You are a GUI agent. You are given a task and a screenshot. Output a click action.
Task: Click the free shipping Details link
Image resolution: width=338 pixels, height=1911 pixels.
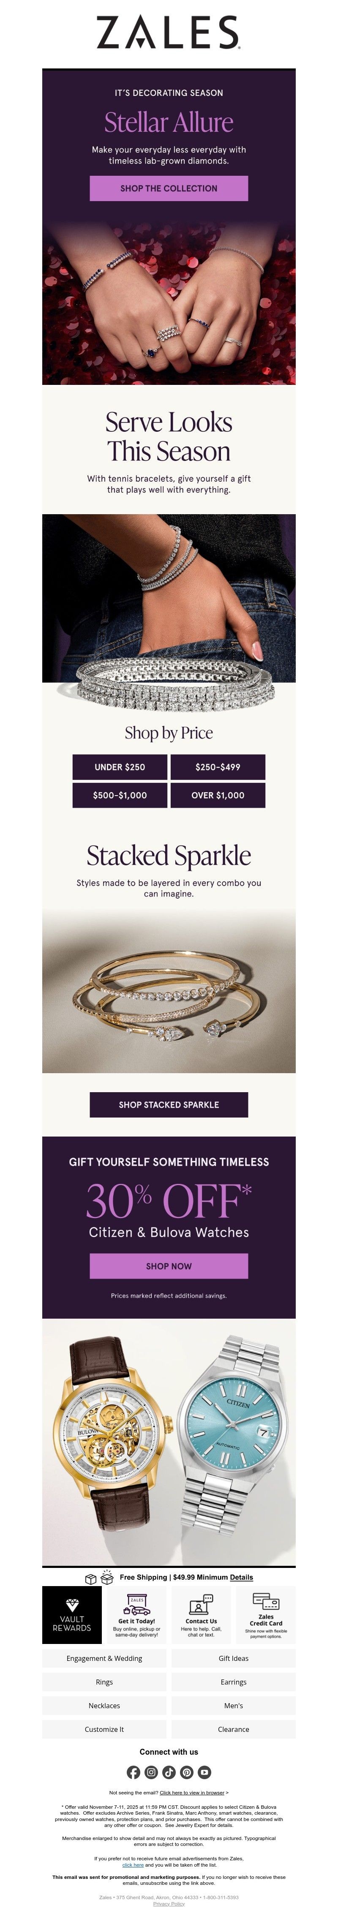coord(242,1577)
